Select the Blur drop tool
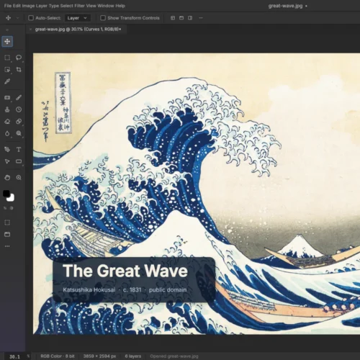 pyautogui.click(x=7, y=133)
